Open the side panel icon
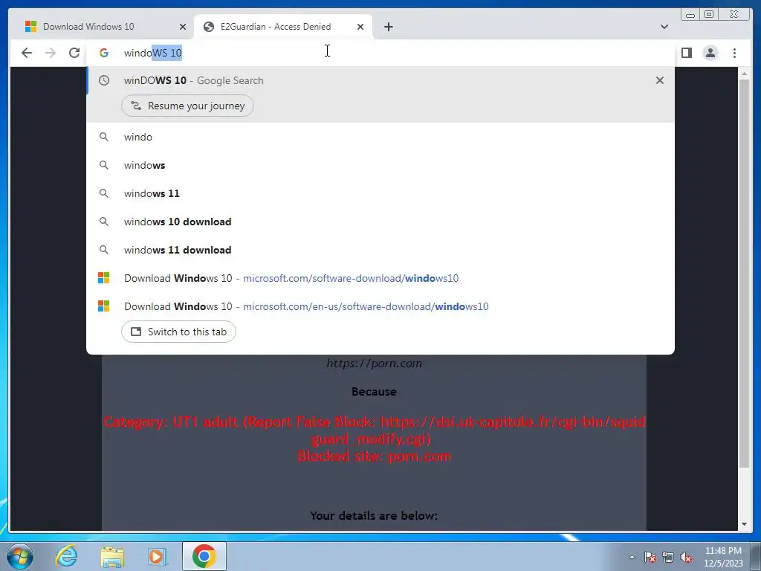The image size is (761, 571). tap(686, 53)
